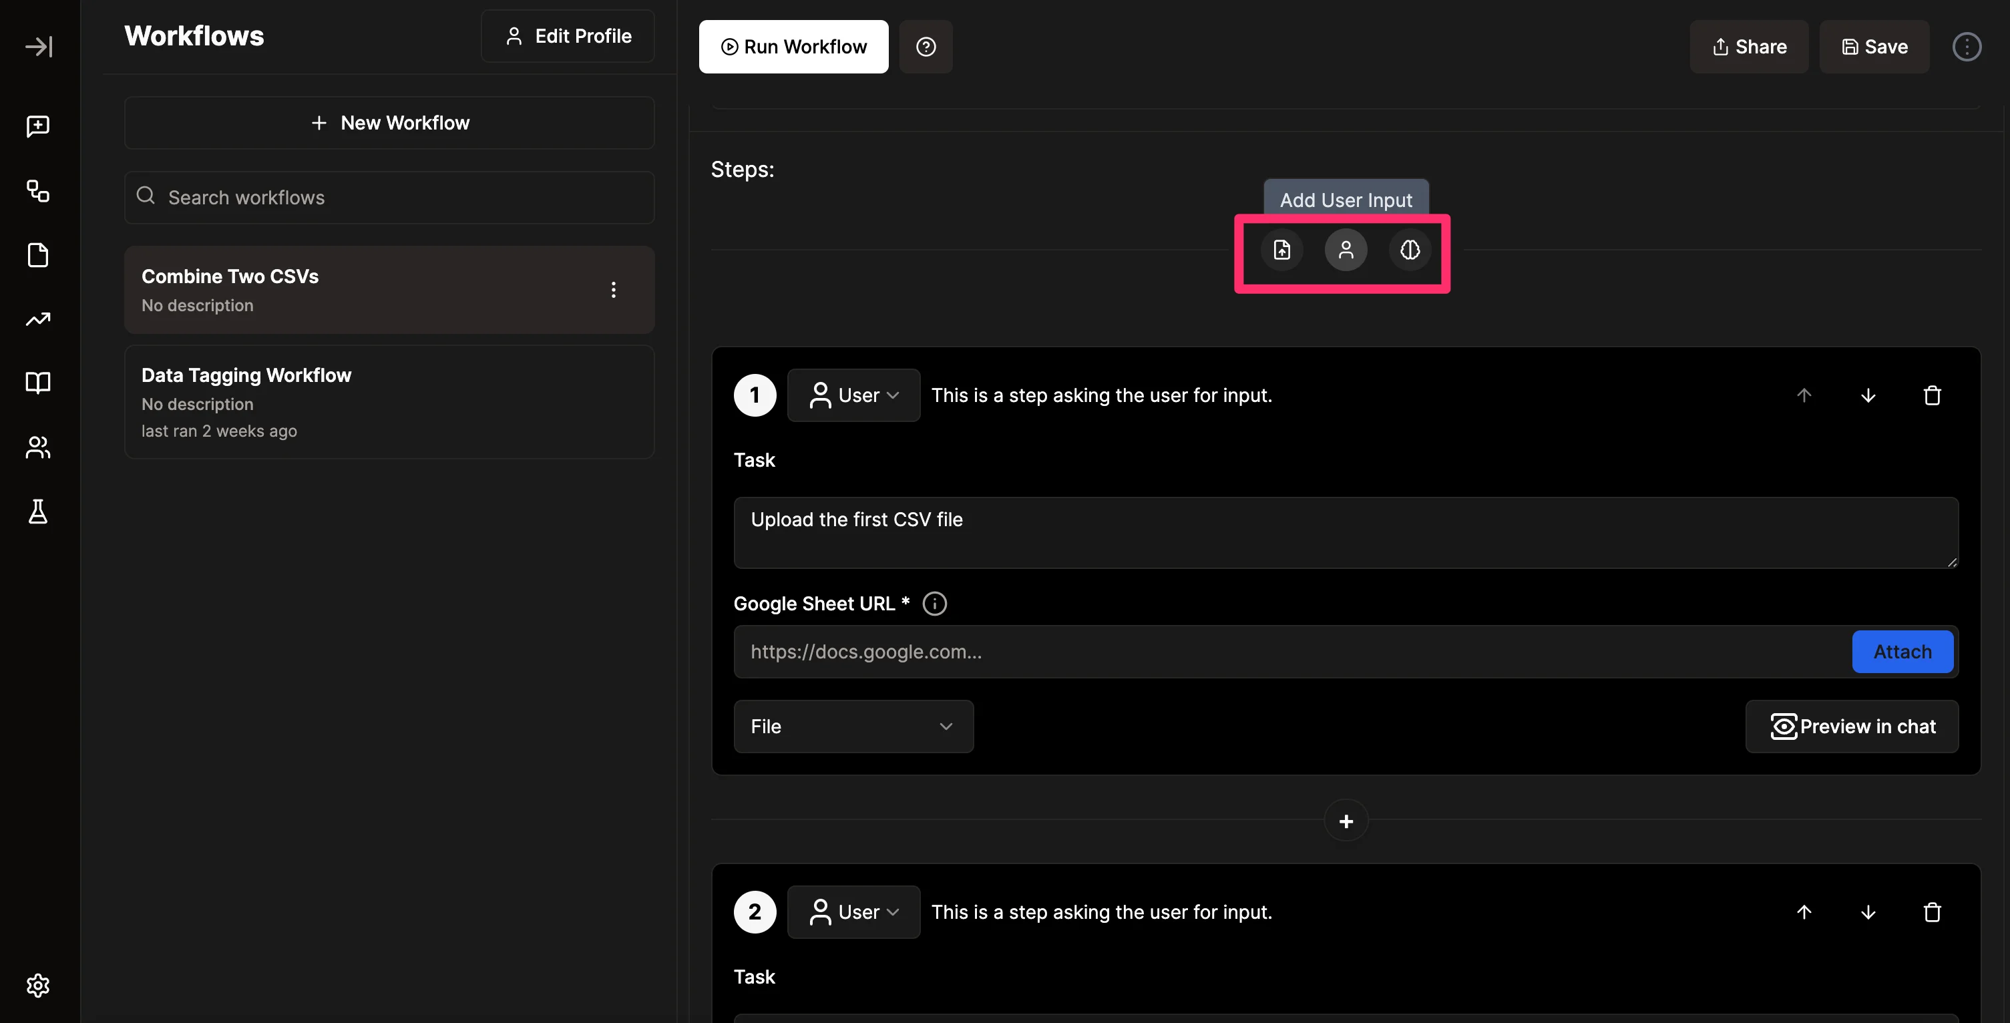Open step 1 User type dropdown

[853, 395]
